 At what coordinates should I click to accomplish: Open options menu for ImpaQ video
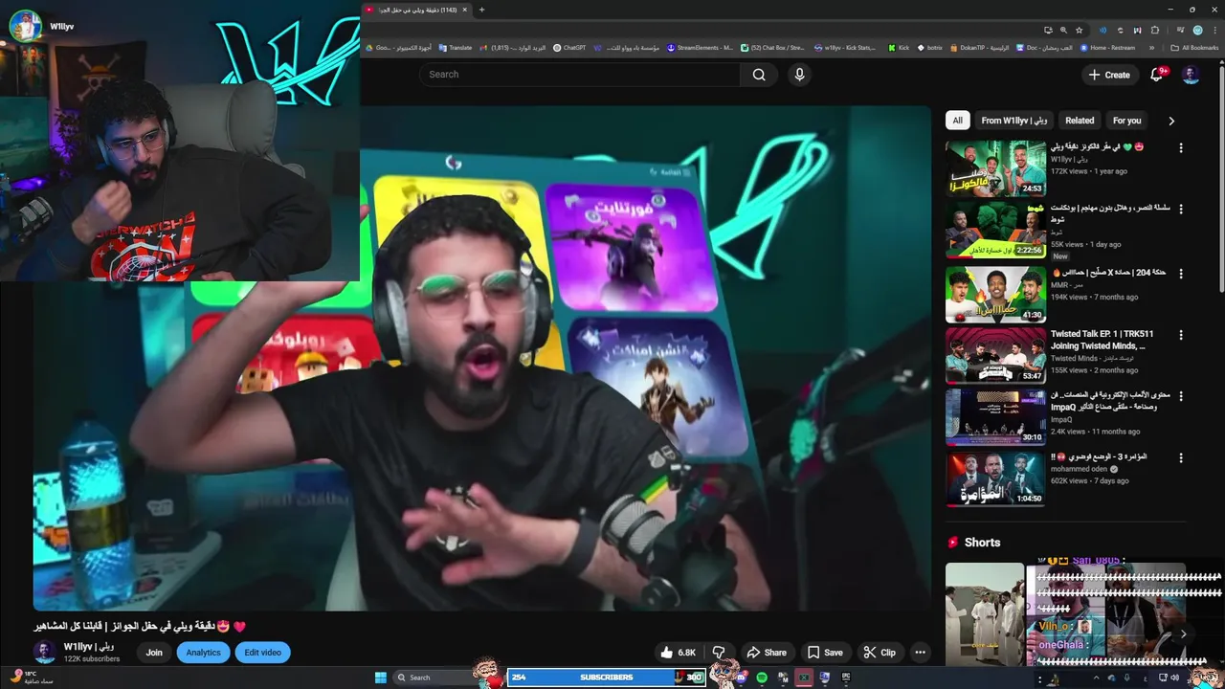point(1181,396)
